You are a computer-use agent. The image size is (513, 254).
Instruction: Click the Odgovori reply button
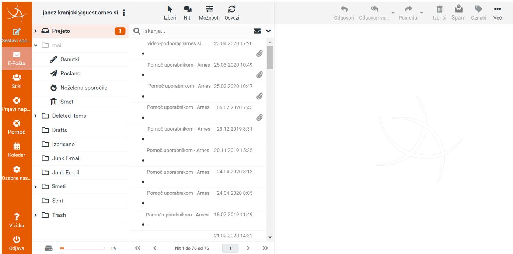tap(344, 13)
